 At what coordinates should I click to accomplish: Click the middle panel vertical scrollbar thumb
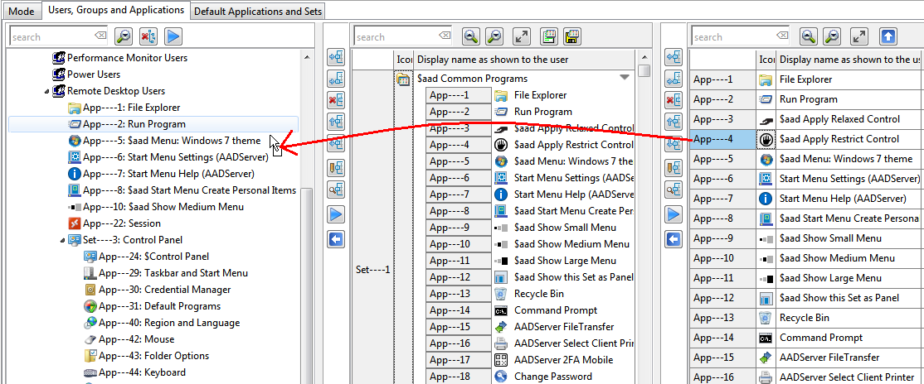644,71
